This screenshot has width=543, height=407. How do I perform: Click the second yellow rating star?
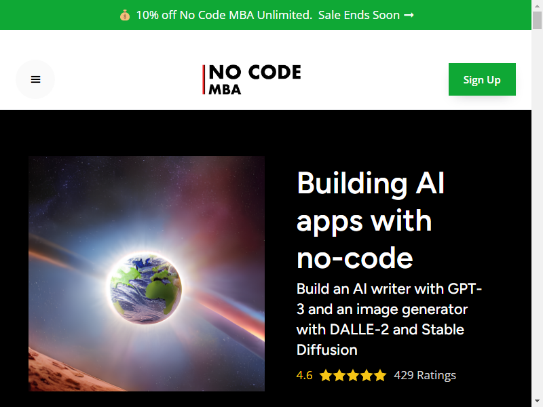pyautogui.click(x=339, y=375)
